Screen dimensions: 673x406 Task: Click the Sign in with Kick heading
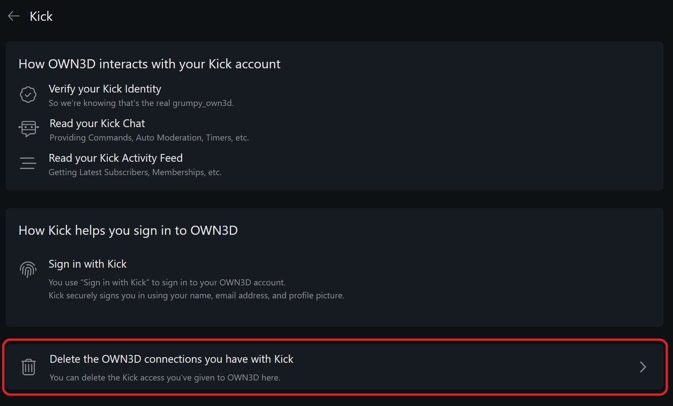(x=87, y=264)
